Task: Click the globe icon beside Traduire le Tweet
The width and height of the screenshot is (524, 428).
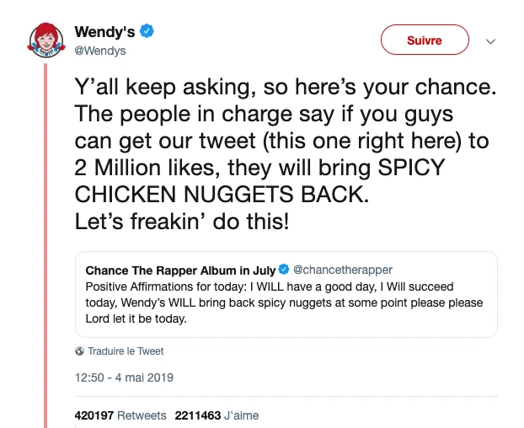Action: click(x=79, y=351)
